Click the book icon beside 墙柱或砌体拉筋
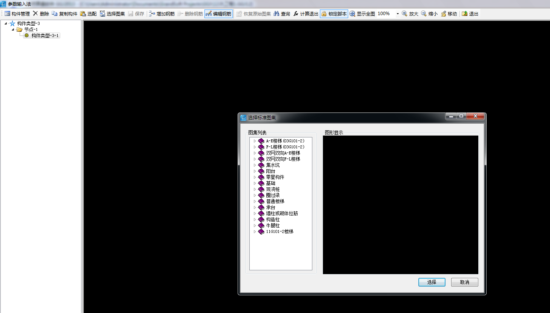The height and width of the screenshot is (313, 550). point(261,213)
